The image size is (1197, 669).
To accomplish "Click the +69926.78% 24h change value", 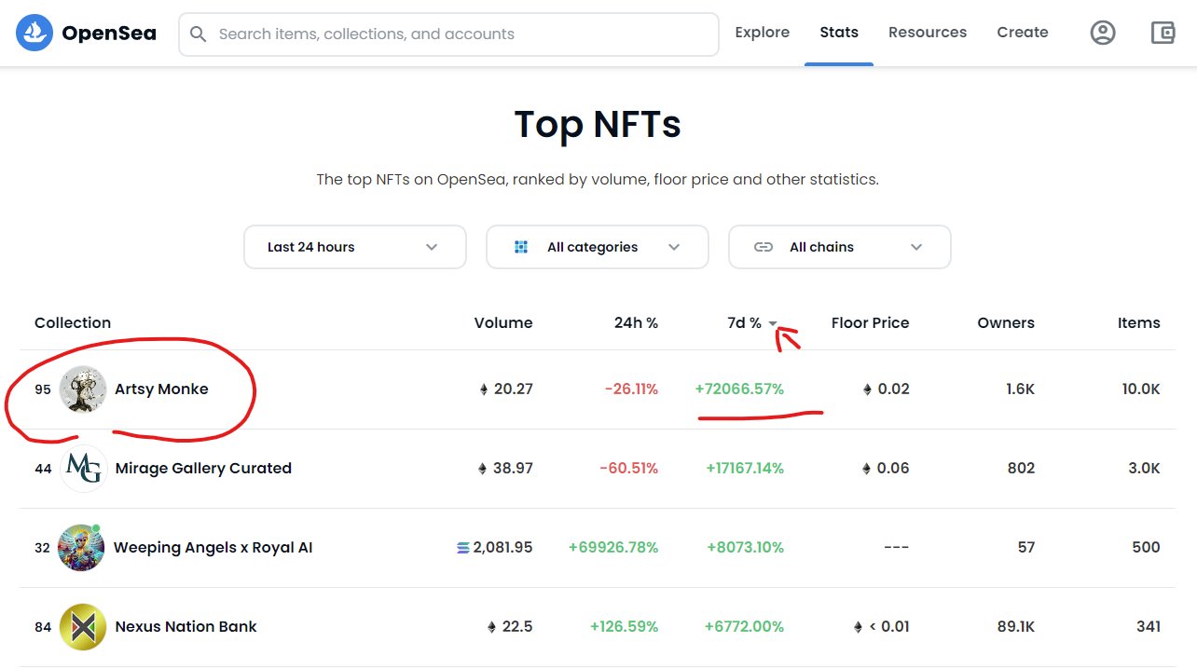I will (613, 548).
